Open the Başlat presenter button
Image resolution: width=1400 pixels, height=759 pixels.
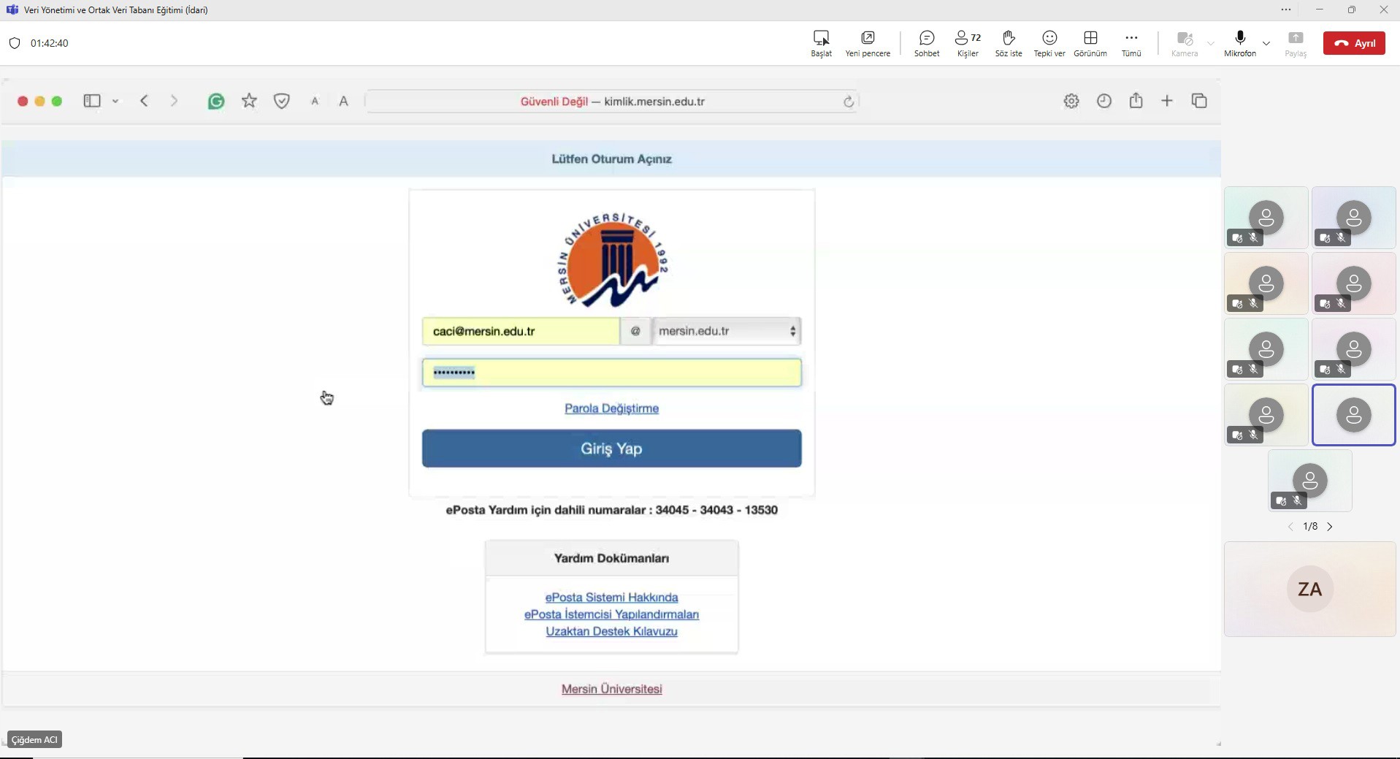tap(821, 43)
